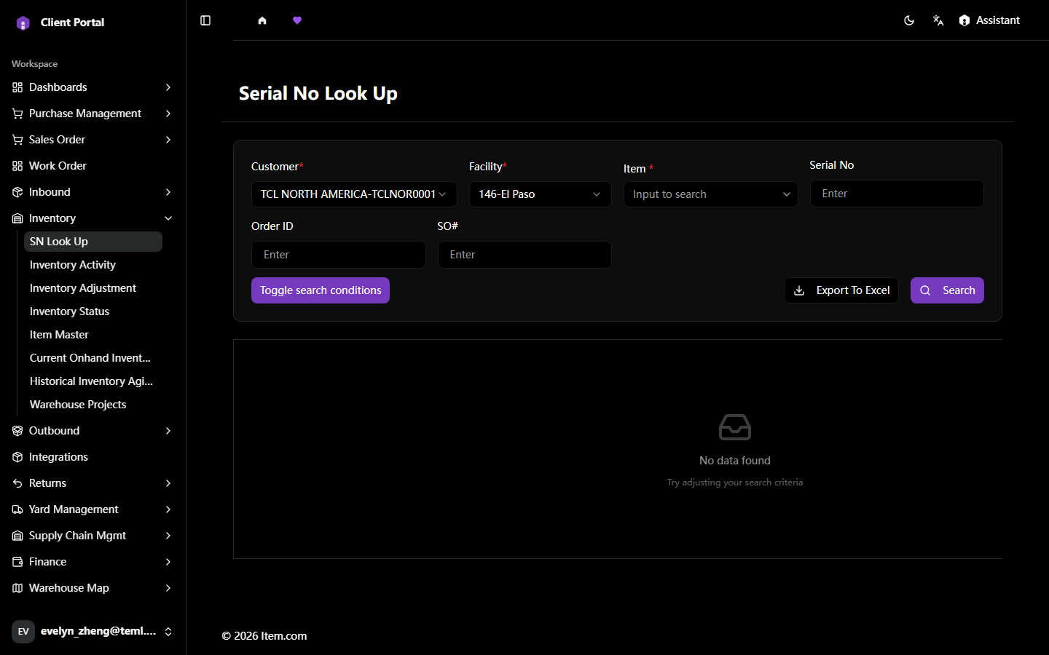Click the Purchase Management cart icon

[x=17, y=114]
